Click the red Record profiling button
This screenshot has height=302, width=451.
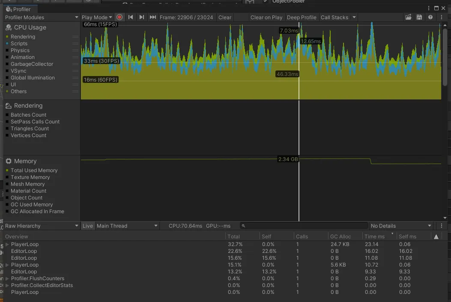point(119,18)
